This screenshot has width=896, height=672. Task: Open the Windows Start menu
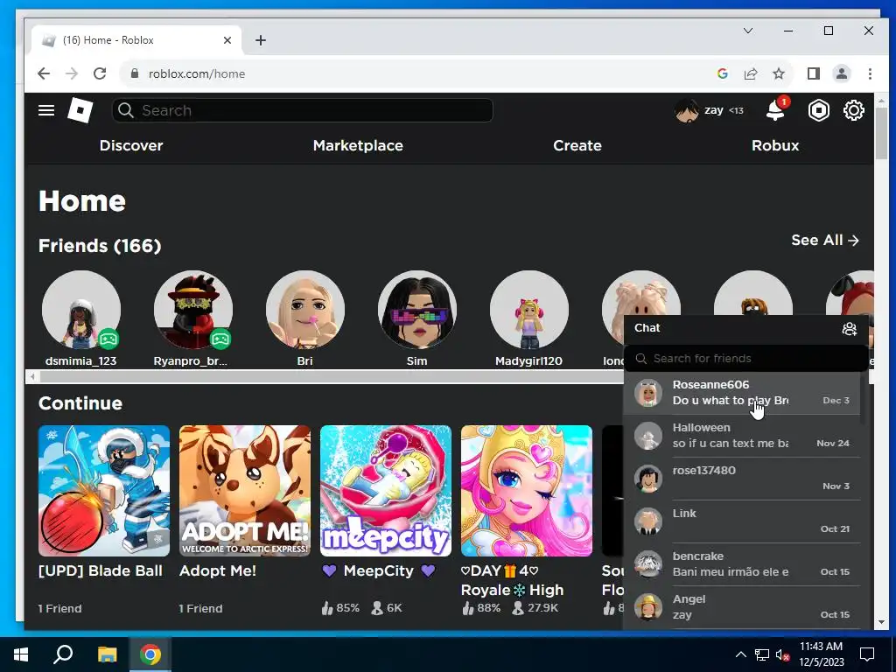(21, 654)
